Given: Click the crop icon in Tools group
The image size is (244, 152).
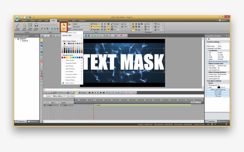Looking at the screenshot, I should (x=48, y=29).
